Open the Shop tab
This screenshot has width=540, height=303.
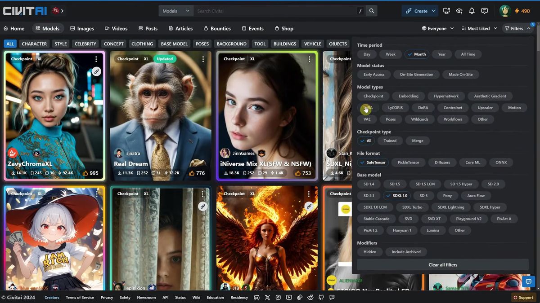pyautogui.click(x=283, y=28)
